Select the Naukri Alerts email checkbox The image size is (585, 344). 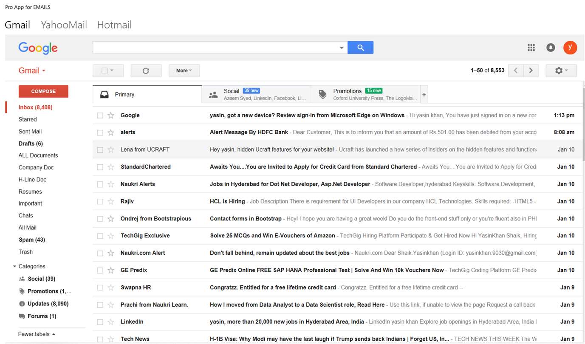pos(100,184)
